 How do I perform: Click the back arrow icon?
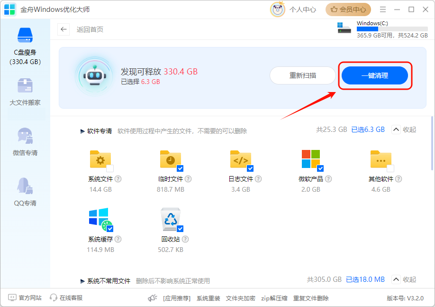click(x=63, y=29)
